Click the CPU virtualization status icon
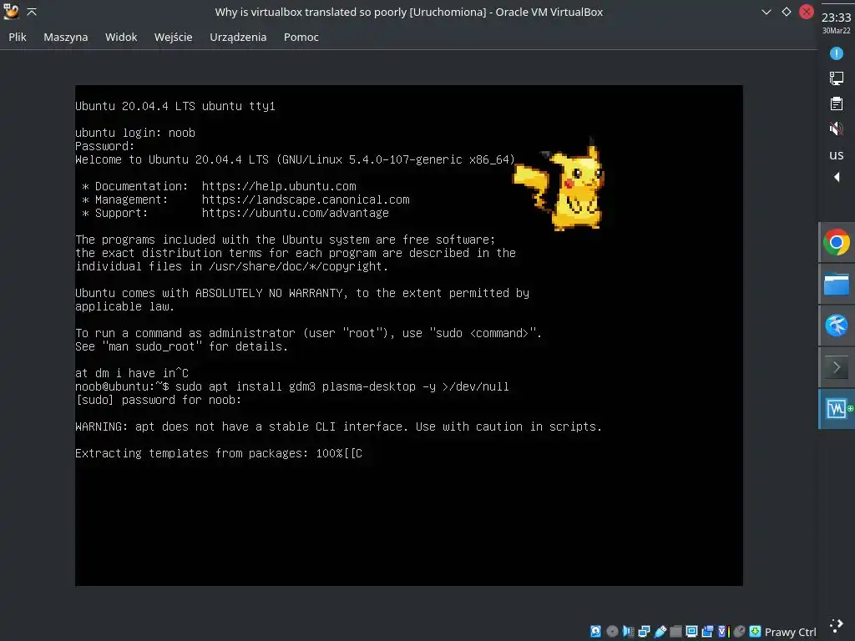 (723, 632)
